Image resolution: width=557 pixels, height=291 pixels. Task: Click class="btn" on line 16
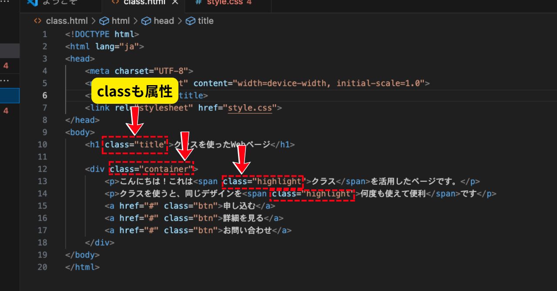click(x=191, y=218)
